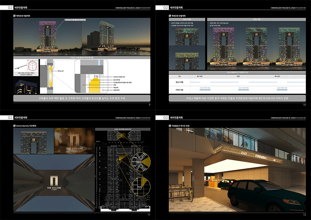Click the gray summary banner on page 9

click(x=82, y=98)
